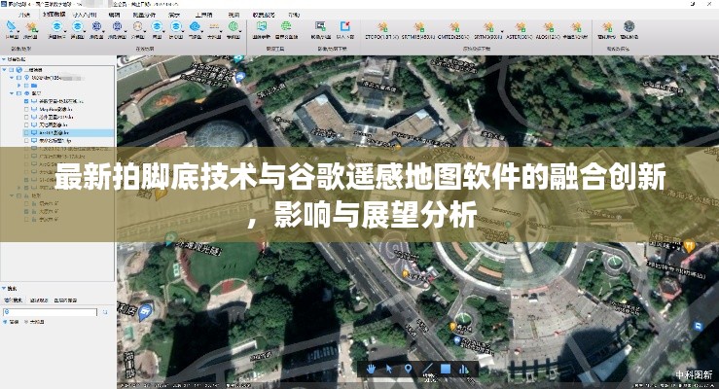Switch to the 导入/导出 ribbon tab
Image resolution: width=719 pixels, height=389 pixels.
pyautogui.click(x=85, y=15)
